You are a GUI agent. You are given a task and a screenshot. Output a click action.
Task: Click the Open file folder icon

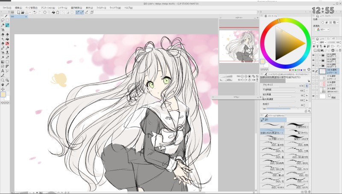(x=23, y=12)
